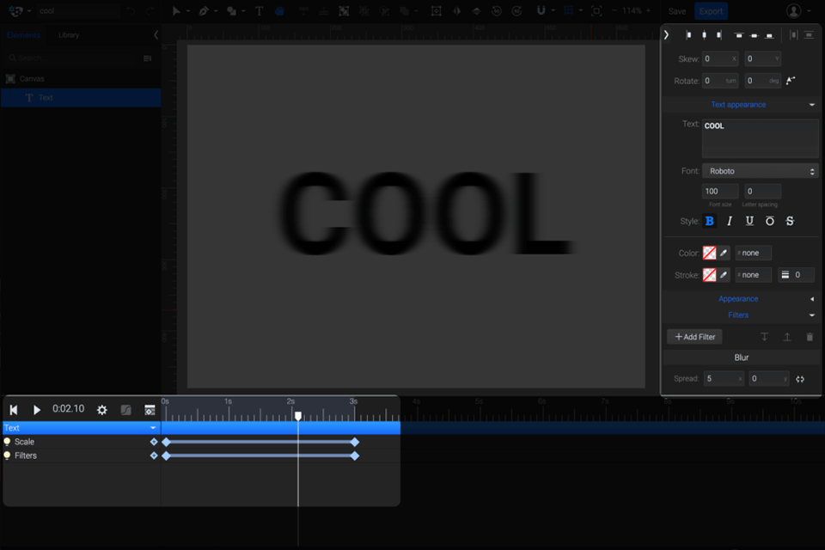
Task: Jump to the animation start
Action: tap(14, 409)
